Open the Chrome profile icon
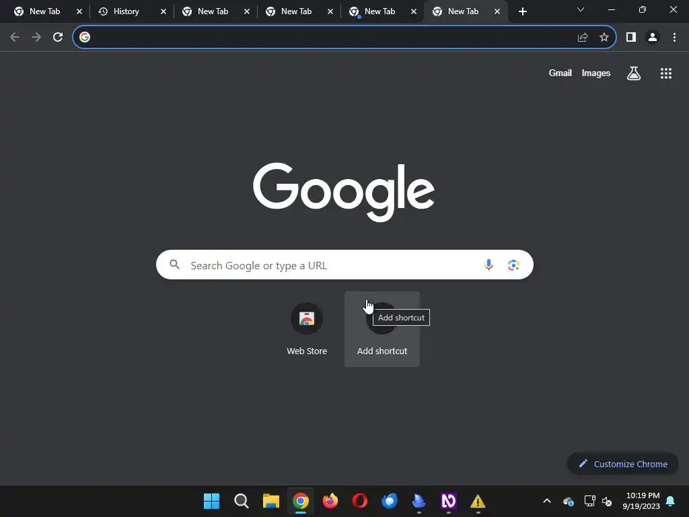 (653, 38)
